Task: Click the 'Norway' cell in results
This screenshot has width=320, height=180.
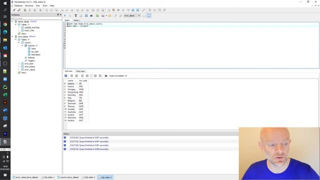Action: click(x=73, y=106)
